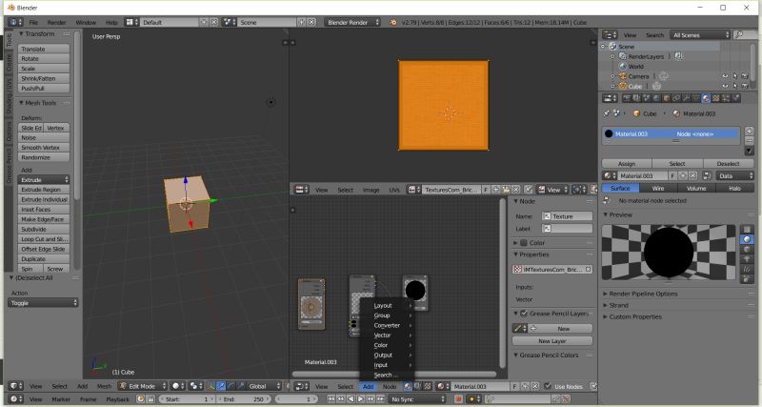Select material nodes tree type icon
The width and height of the screenshot is (762, 407).
tap(408, 387)
